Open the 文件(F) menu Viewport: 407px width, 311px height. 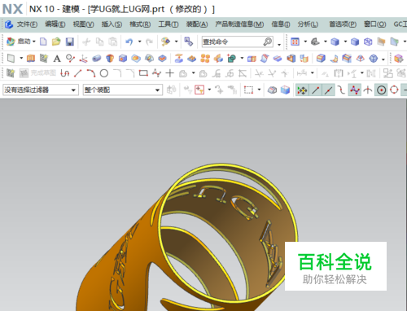coord(27,24)
